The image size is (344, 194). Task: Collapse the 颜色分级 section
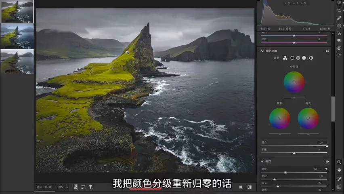[262, 51]
